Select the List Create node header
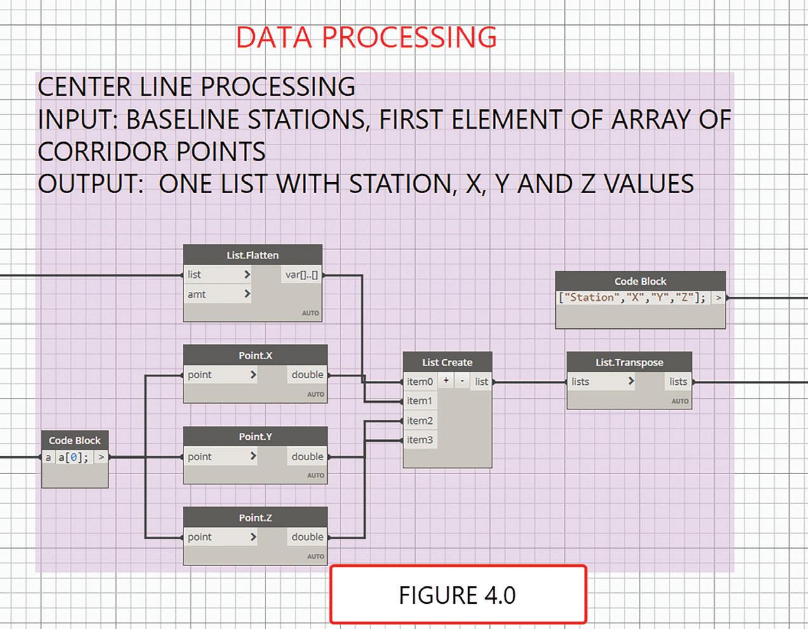Image resolution: width=808 pixels, height=629 pixels. (447, 362)
